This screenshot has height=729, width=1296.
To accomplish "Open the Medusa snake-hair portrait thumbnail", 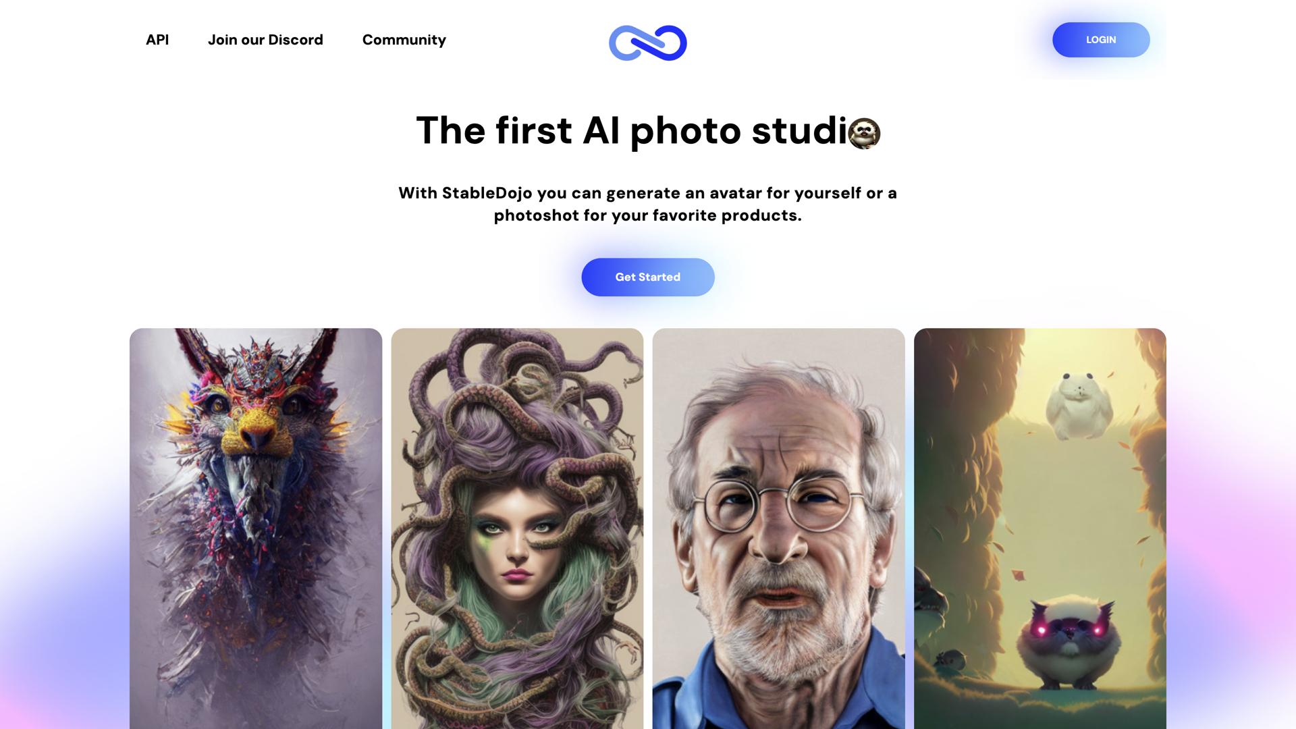I will 517,529.
